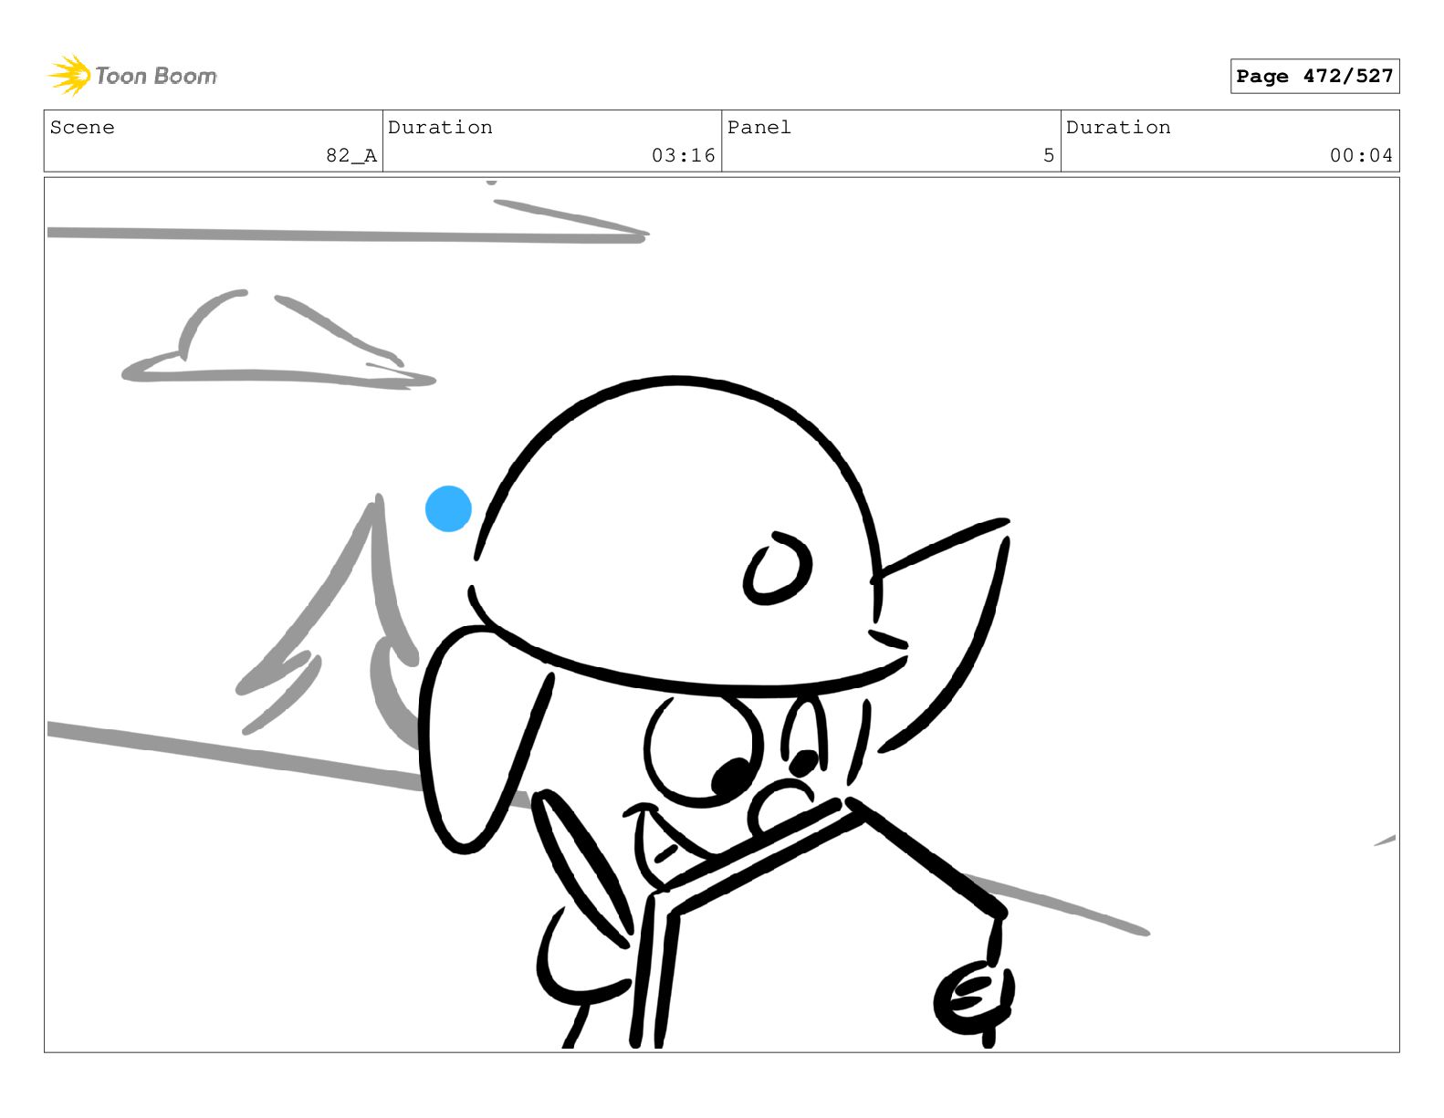This screenshot has height=1118, width=1444.
Task: Select the Panel label text
Action: (759, 127)
